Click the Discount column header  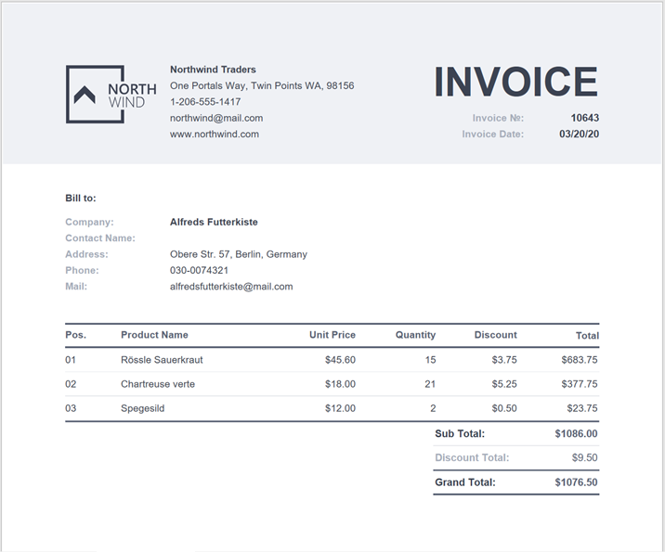(495, 335)
